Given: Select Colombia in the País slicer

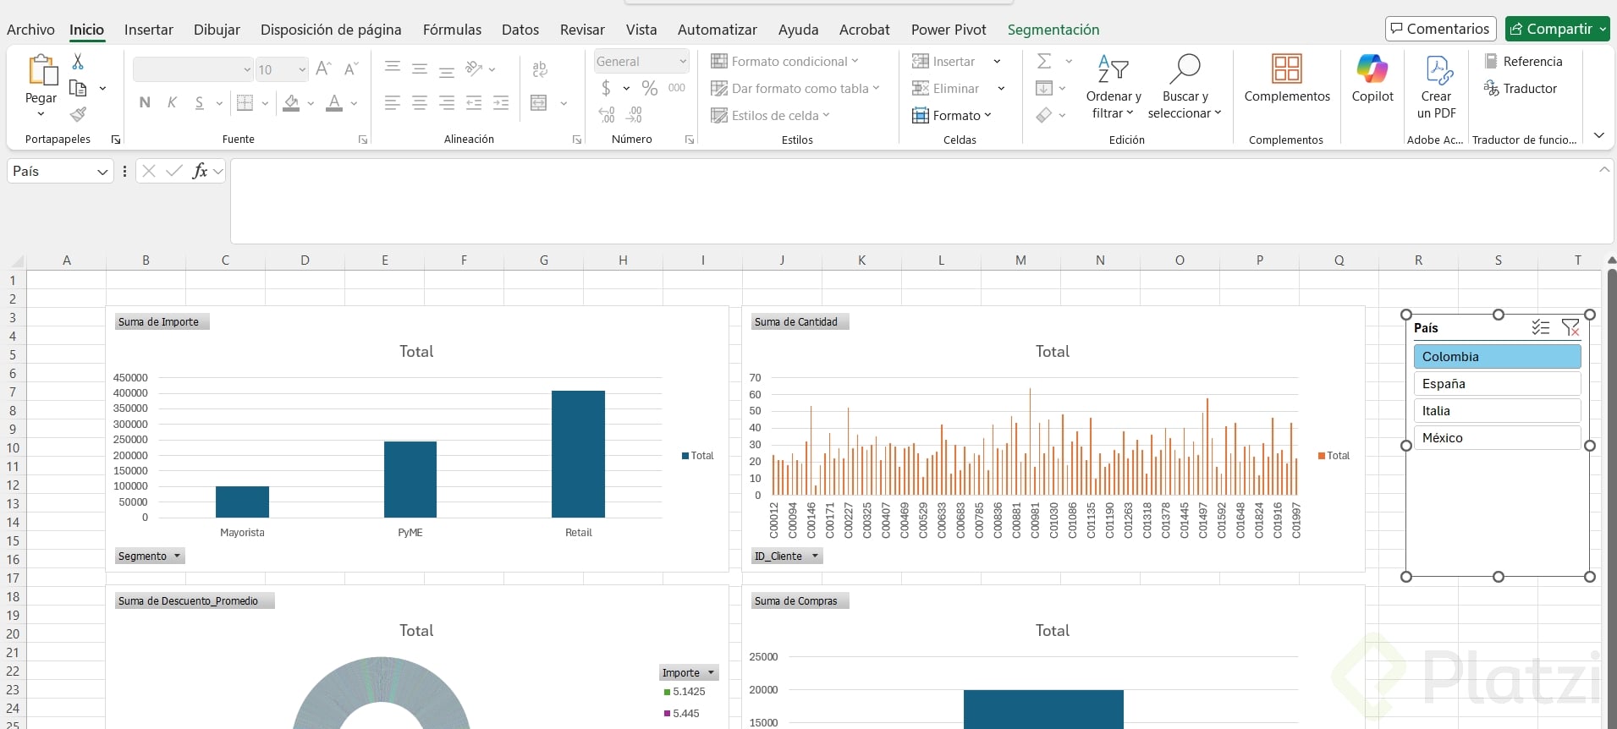Looking at the screenshot, I should coord(1496,357).
